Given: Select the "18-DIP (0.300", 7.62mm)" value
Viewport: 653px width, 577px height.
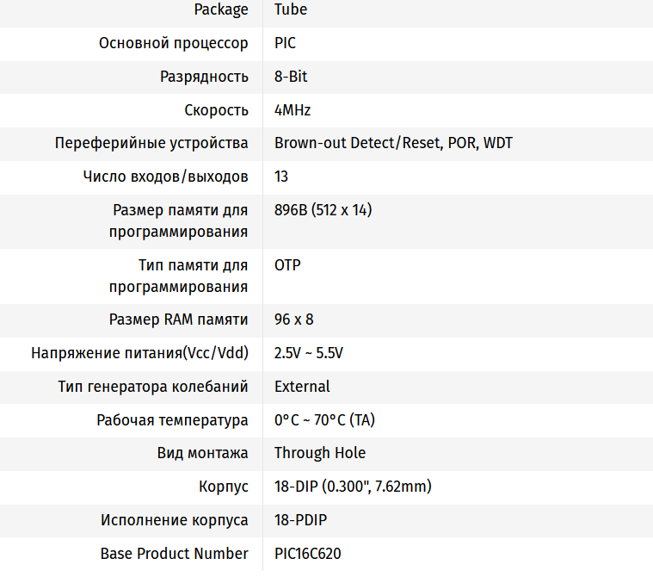Looking at the screenshot, I should pos(353,487).
